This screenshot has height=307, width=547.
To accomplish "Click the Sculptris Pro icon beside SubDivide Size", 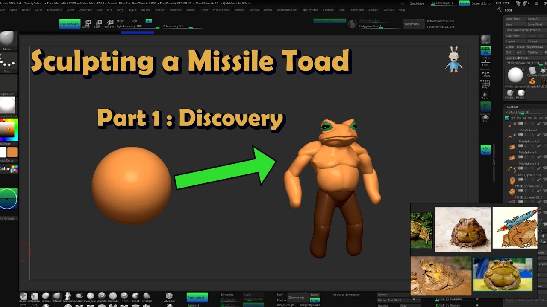I will [352, 24].
